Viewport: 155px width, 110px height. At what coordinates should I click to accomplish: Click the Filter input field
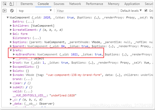[87, 11]
